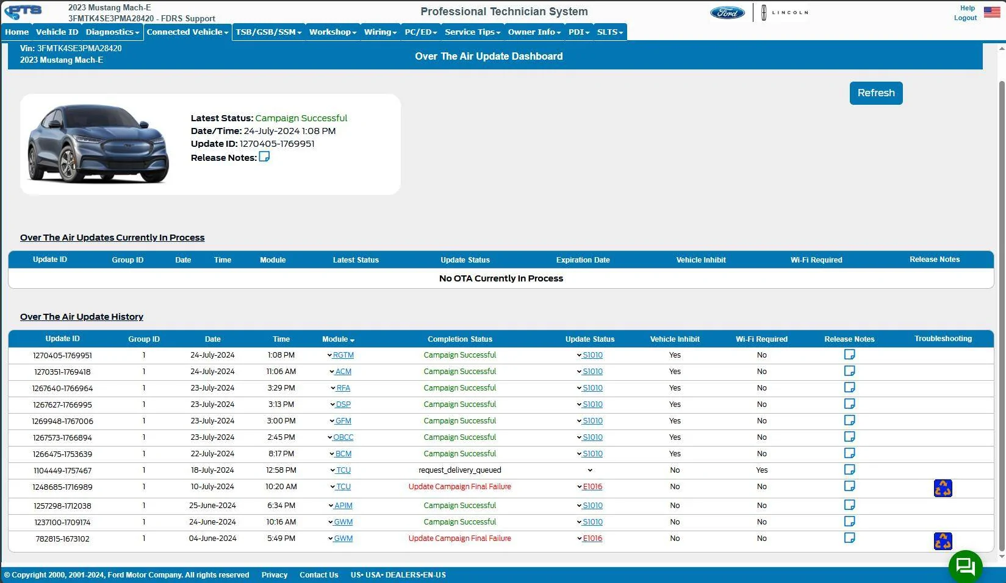Click the Logout link

click(x=965, y=18)
